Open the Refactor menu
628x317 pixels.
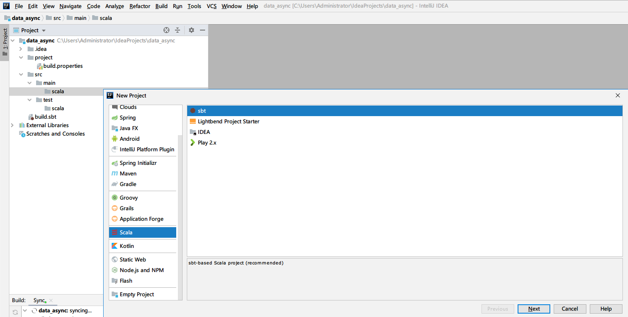point(140,6)
